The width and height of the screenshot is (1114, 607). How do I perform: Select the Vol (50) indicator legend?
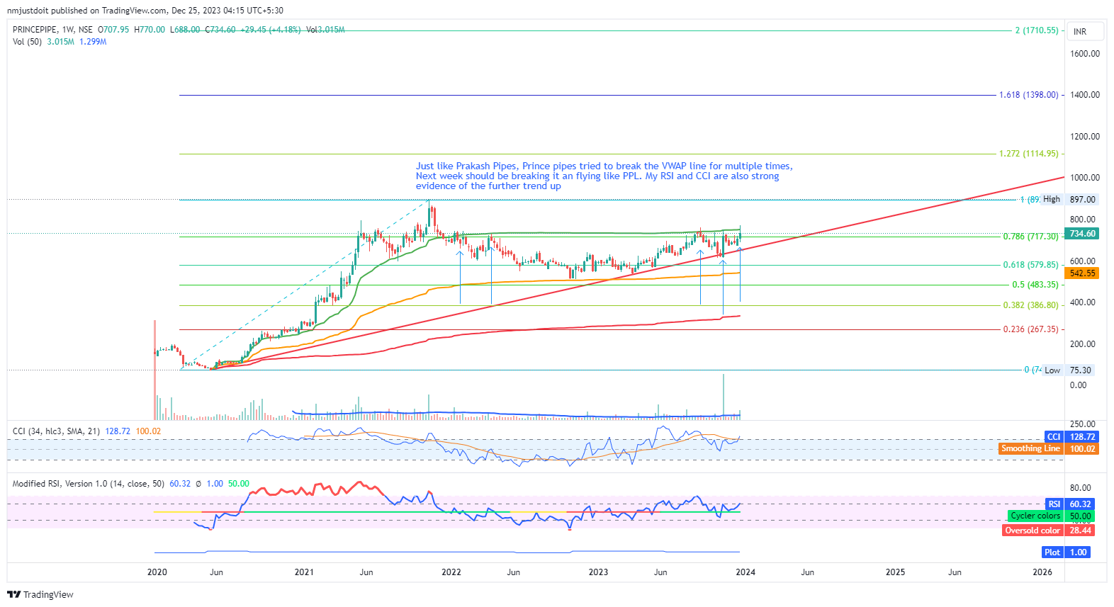point(27,42)
